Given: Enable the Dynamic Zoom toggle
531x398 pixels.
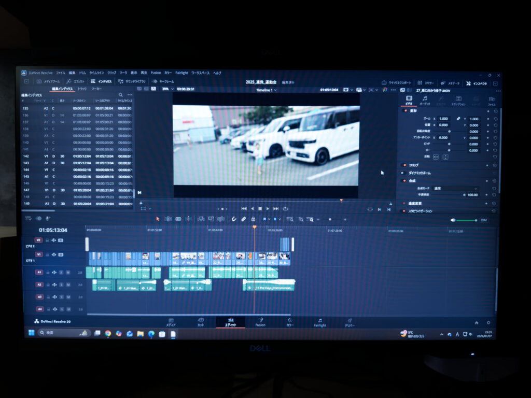Looking at the screenshot, I should point(402,173).
